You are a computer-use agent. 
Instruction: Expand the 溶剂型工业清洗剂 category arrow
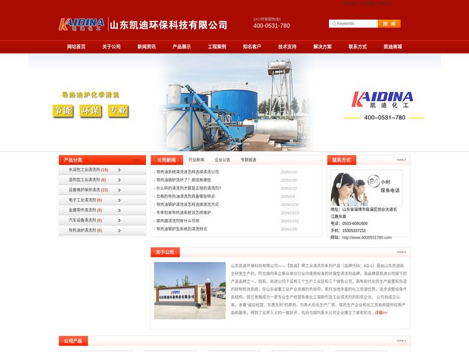(x=119, y=180)
